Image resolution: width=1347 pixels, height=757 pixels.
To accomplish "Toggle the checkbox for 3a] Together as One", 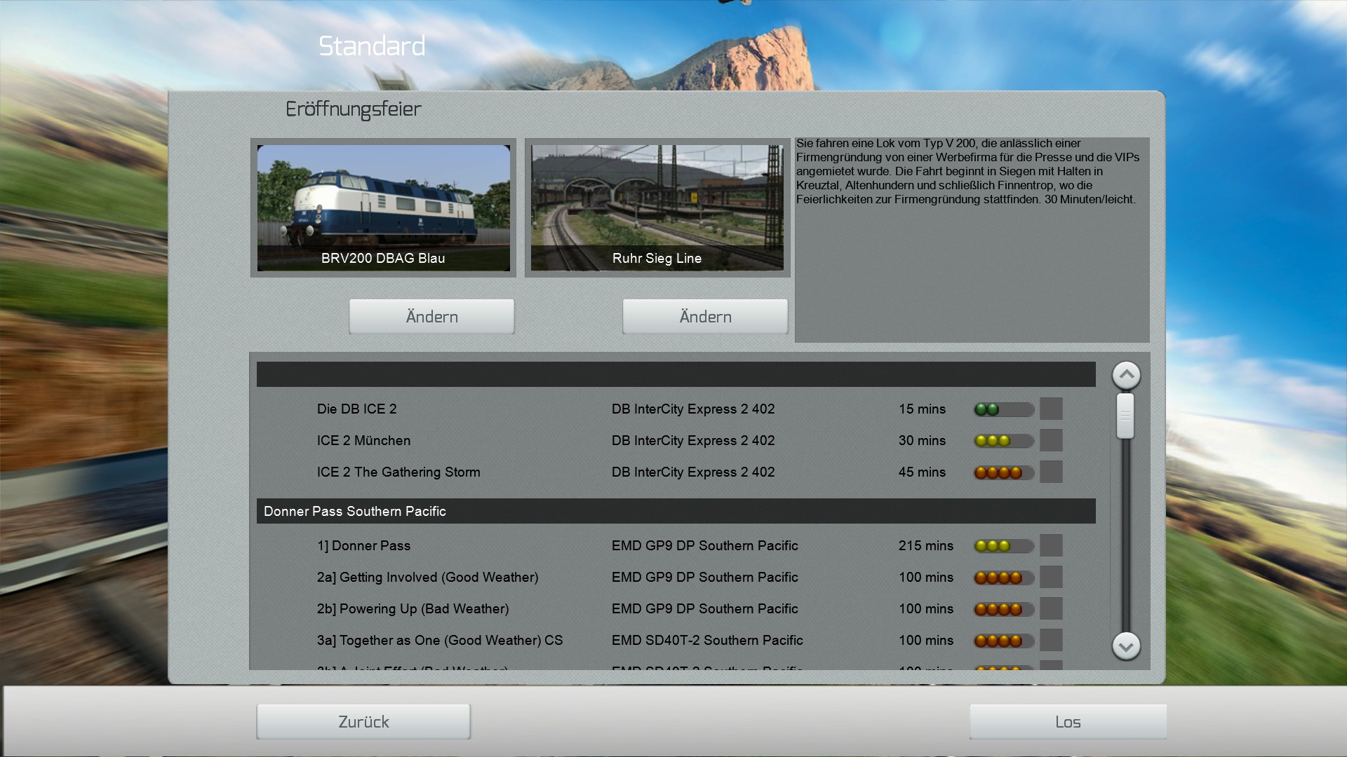I will point(1051,640).
